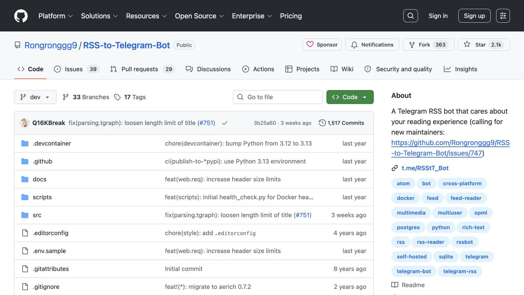Image resolution: width=524 pixels, height=295 pixels.
Task: Select the telegram-bot topic tag
Action: 414,271
